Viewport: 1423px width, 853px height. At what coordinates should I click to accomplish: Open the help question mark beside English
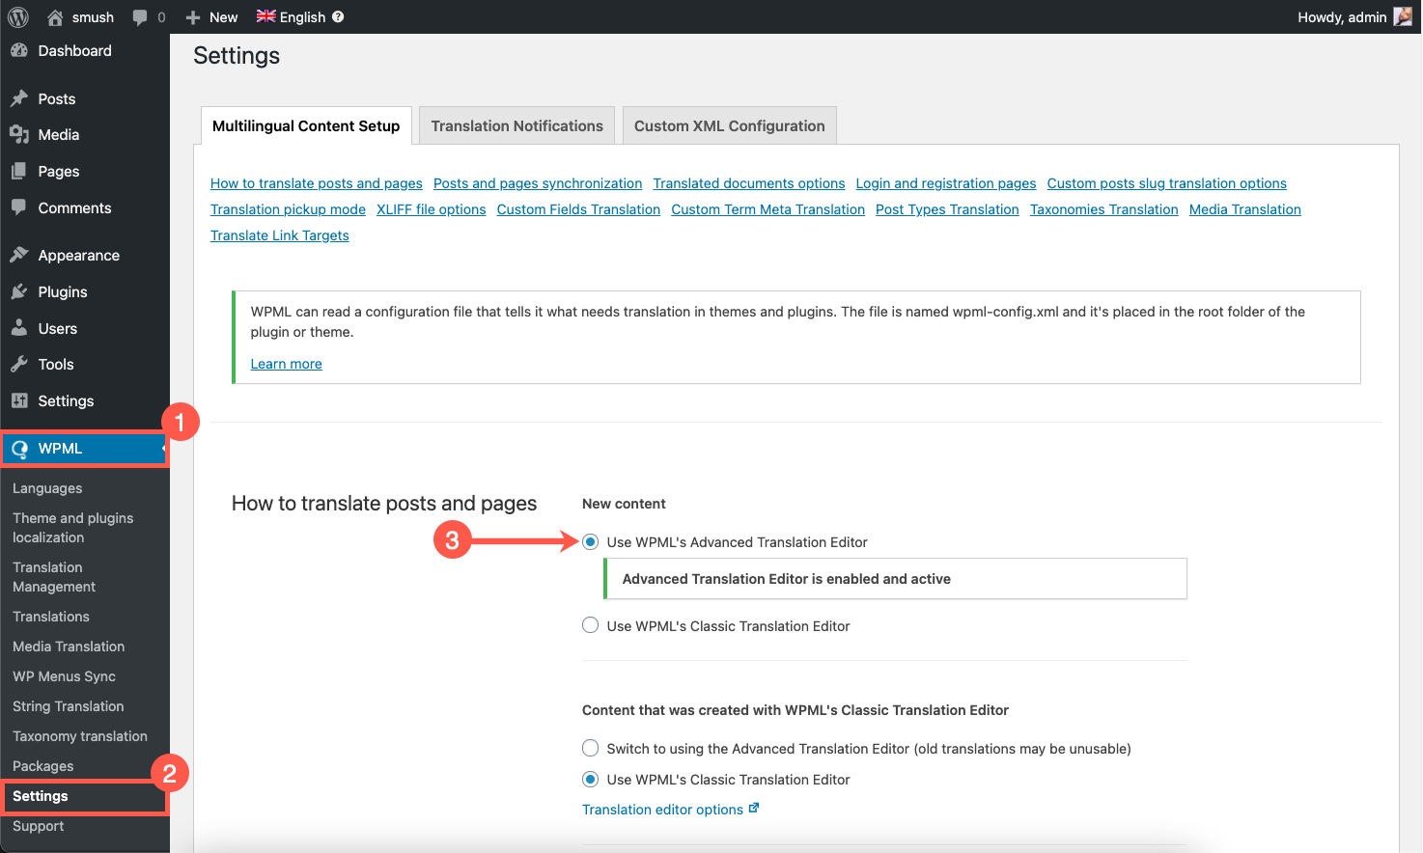pos(338,16)
